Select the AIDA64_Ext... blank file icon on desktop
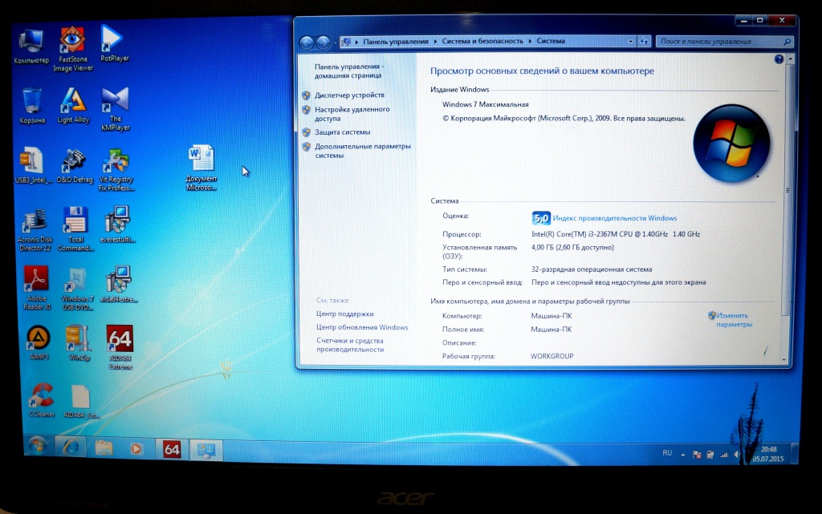This screenshot has height=514, width=822. [x=81, y=402]
